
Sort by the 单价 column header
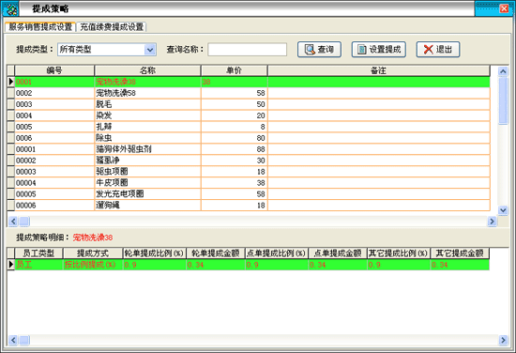[235, 70]
